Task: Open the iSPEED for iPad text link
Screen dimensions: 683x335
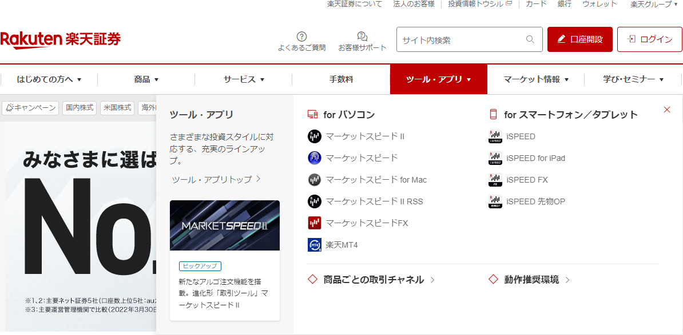Action: [536, 158]
